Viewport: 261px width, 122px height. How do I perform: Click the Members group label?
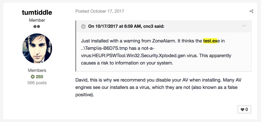coord(37,70)
